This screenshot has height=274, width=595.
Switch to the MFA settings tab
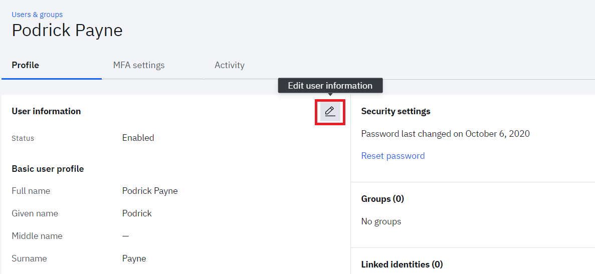(139, 65)
